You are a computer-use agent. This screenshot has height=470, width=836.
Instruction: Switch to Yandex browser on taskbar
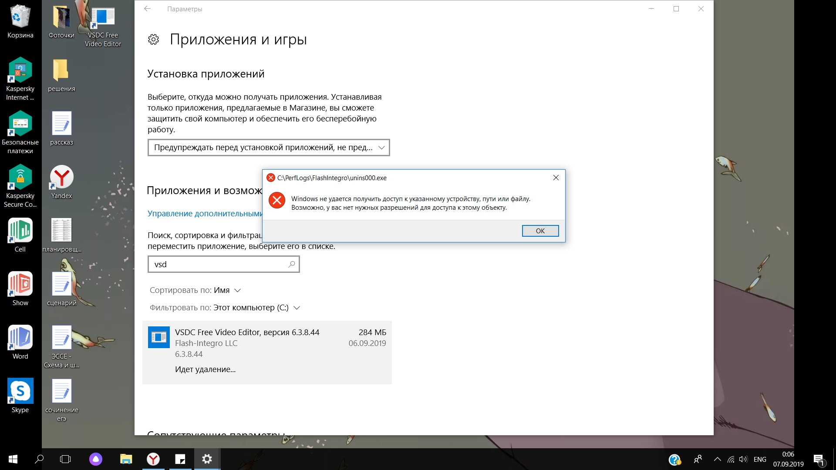coord(153,459)
